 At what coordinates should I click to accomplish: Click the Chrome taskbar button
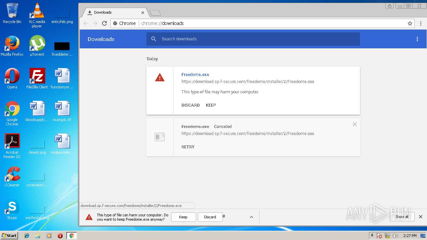tap(71, 236)
